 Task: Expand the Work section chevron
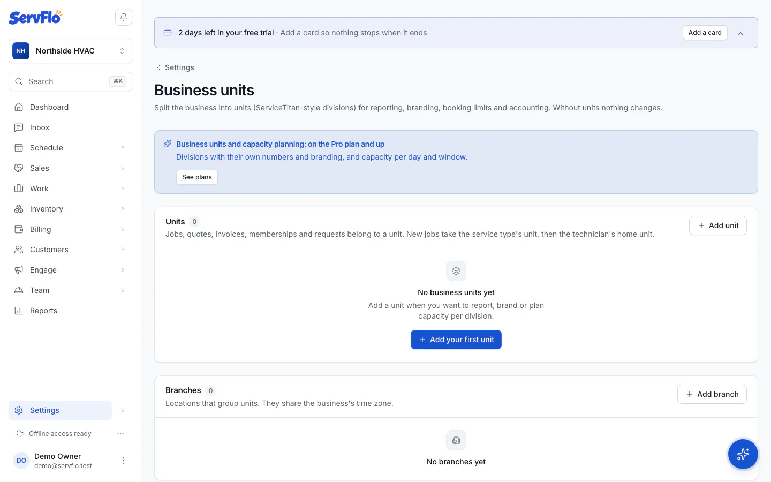(x=123, y=189)
